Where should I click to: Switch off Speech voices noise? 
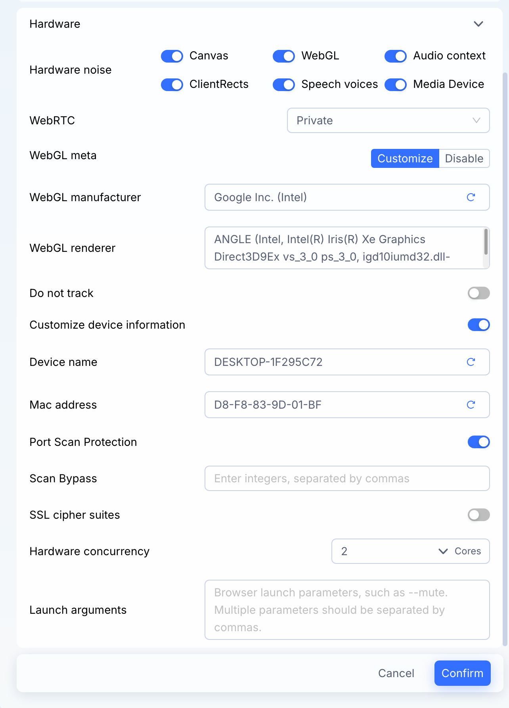(284, 85)
